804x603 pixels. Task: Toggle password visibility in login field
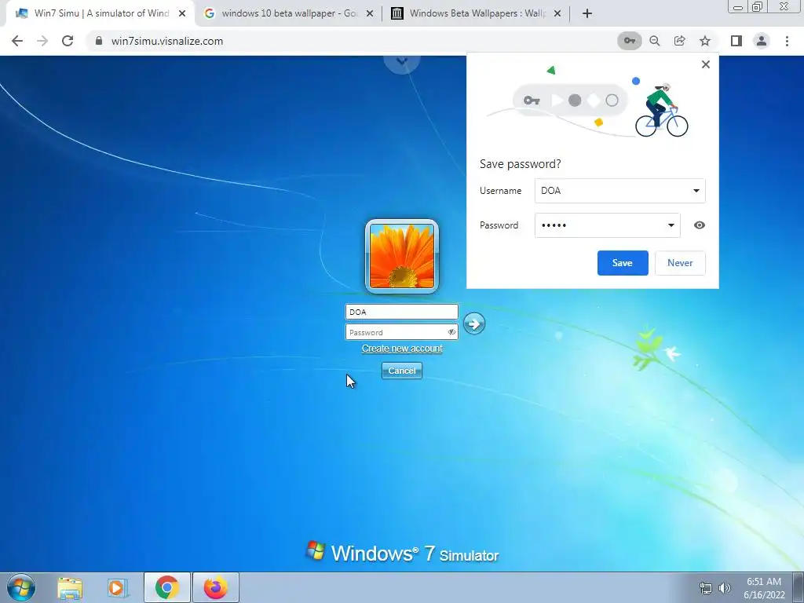(x=451, y=332)
